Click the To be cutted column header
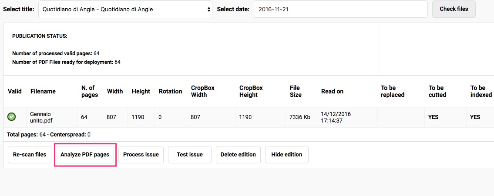Viewport: 494px width, 196px height. tap(437, 91)
